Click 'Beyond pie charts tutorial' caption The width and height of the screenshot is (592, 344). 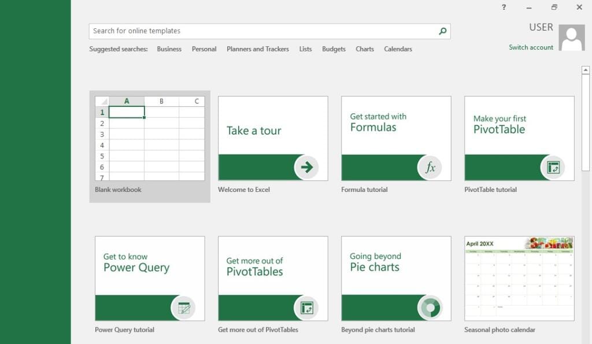pyautogui.click(x=378, y=330)
